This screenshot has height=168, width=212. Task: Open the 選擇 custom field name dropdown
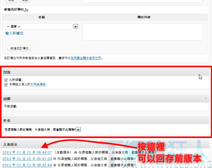[x=41, y=27]
